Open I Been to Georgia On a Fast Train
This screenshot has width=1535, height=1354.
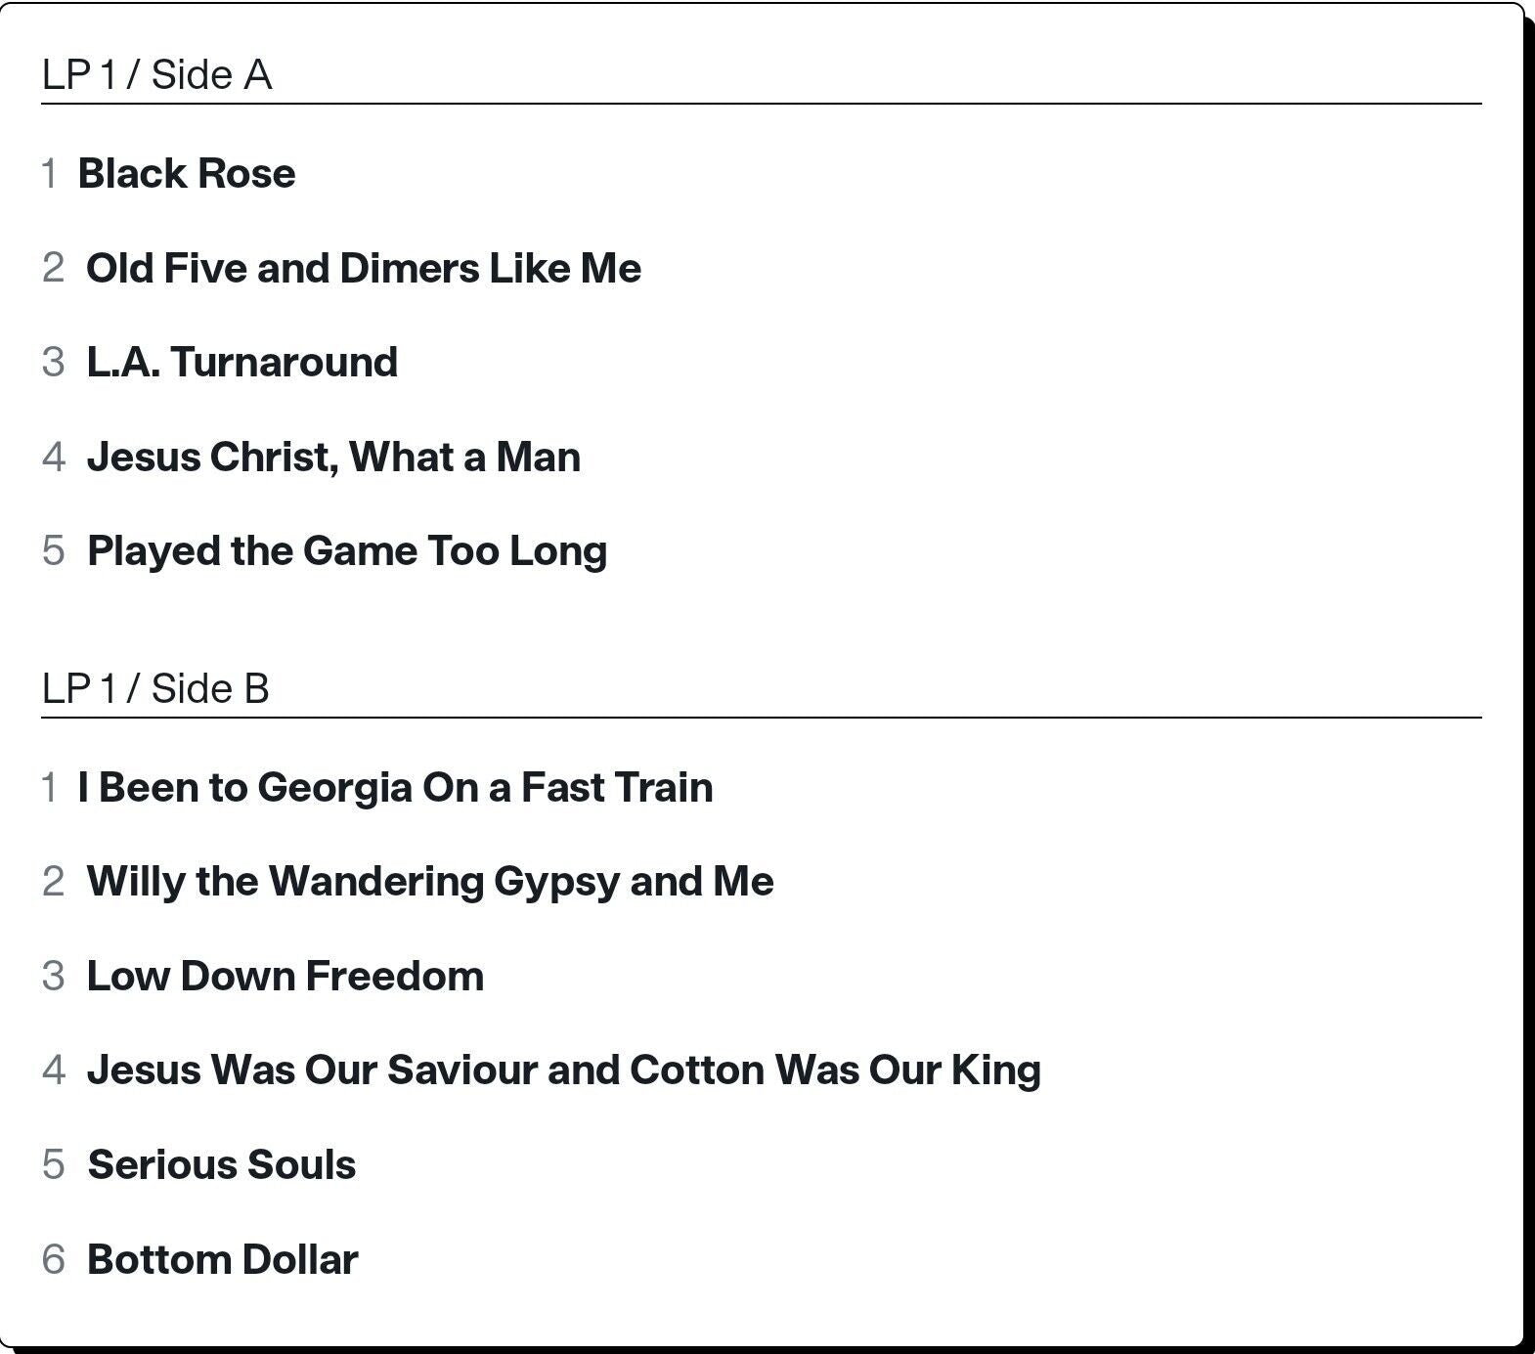[x=396, y=788]
